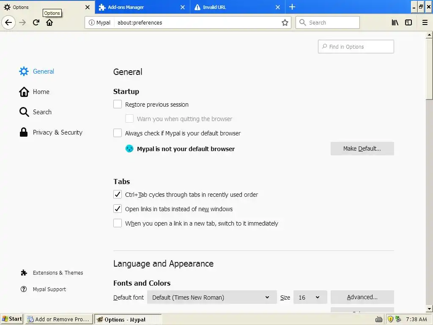This screenshot has width=433, height=325.
Task: Click the Tabs section heading
Action: tap(121, 182)
